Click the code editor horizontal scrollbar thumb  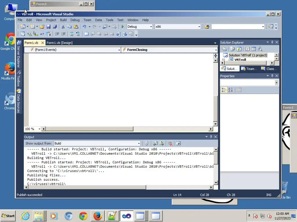[x=89, y=129]
